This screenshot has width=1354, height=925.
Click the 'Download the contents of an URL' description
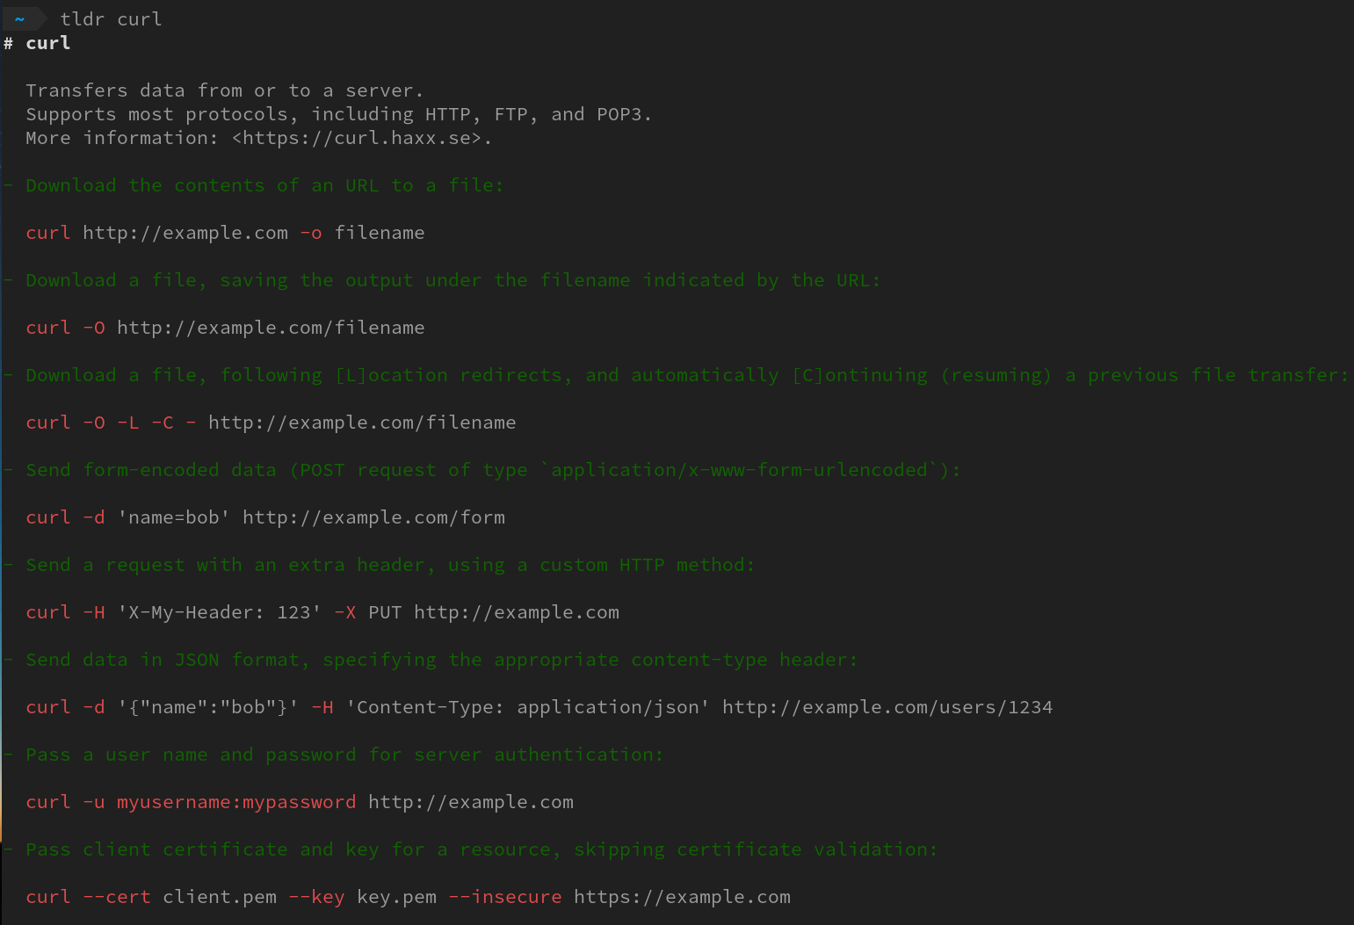click(264, 185)
